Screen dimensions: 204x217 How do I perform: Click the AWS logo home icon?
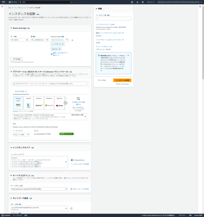[x=4, y=2]
